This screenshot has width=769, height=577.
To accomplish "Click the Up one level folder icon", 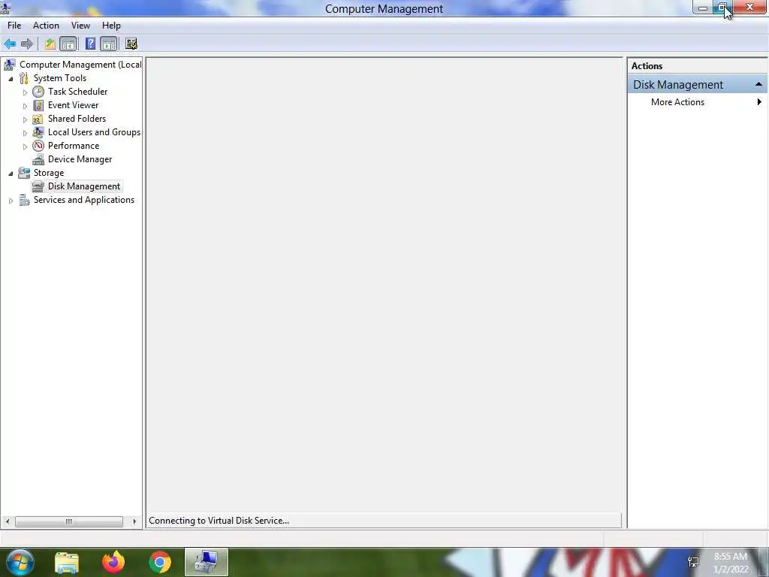I will click(50, 44).
